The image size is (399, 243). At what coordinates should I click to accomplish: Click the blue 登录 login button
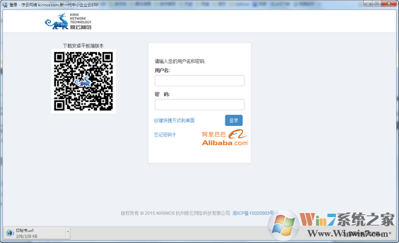pyautogui.click(x=233, y=121)
